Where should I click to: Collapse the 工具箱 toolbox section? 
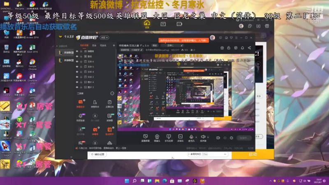tap(112, 93)
